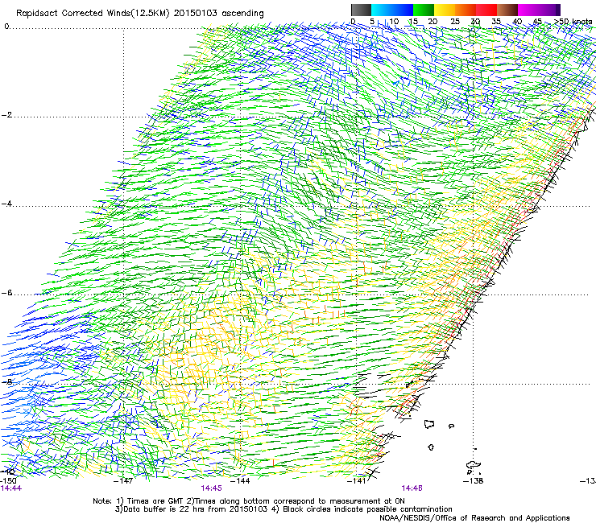
Task: Choose the yellow 20–25 knots legend swatch
Action: 445,10
